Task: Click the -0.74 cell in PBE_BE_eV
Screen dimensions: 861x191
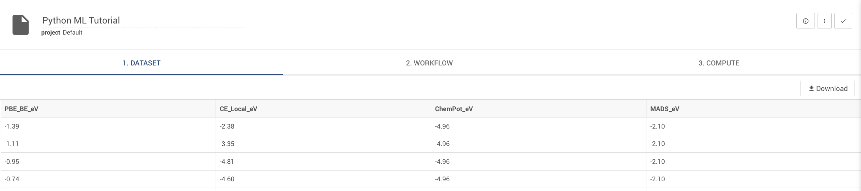Action: [12, 179]
